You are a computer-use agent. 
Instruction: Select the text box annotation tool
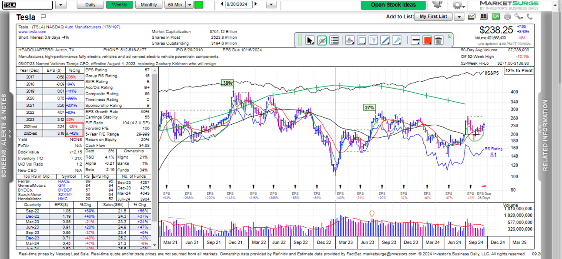click(374, 40)
